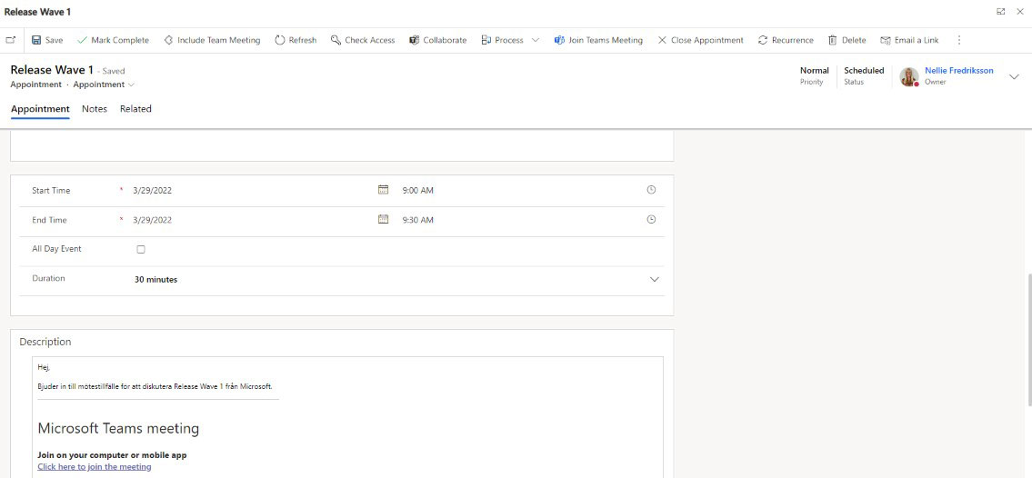The image size is (1032, 478).
Task: Open owner Nellie Fredriksson's record link
Action: 958,70
